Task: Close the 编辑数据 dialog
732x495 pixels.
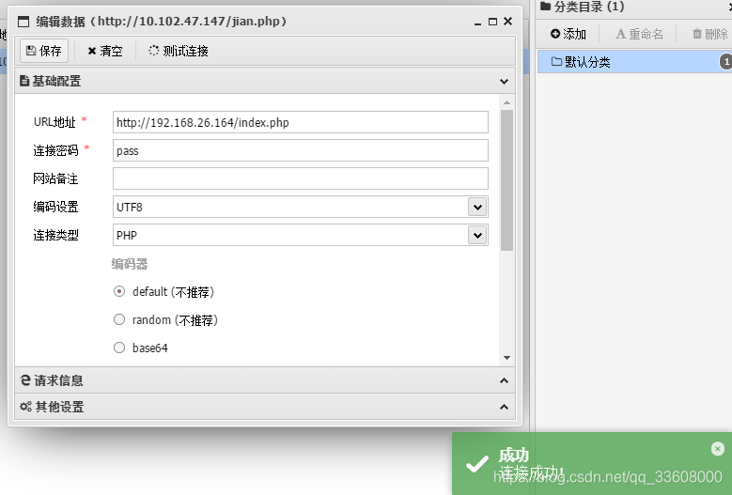Action: pyautogui.click(x=508, y=21)
